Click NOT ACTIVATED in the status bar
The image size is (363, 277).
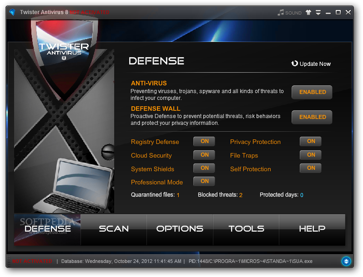32,261
